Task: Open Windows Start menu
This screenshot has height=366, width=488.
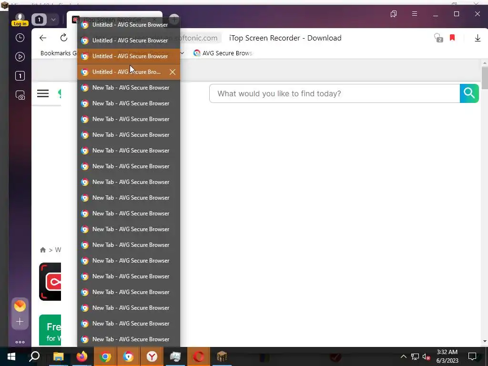Action: click(x=11, y=356)
